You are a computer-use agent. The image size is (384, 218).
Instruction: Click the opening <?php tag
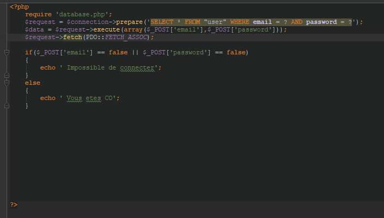click(x=20, y=7)
